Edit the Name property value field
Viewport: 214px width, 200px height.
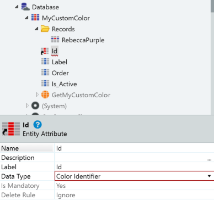click(135, 148)
